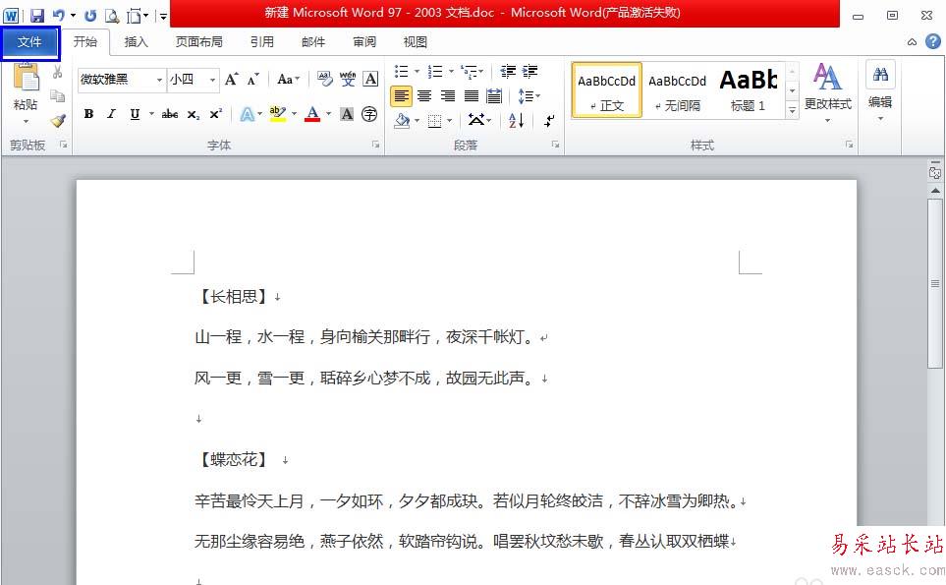Click the scrollbar up arrow
The height and width of the screenshot is (585, 946).
point(935,191)
